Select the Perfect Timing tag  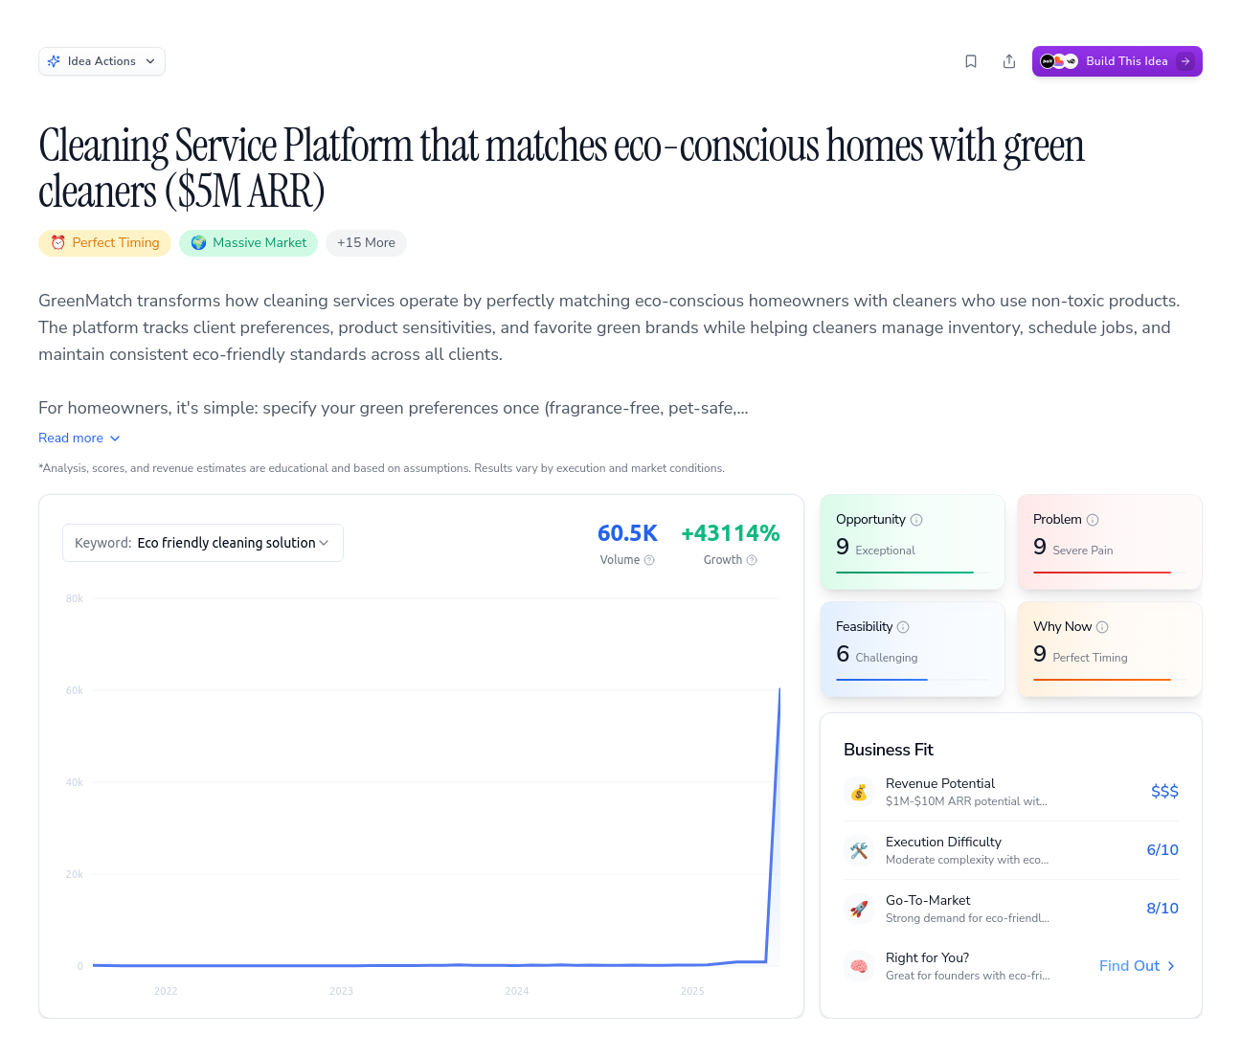click(x=105, y=243)
